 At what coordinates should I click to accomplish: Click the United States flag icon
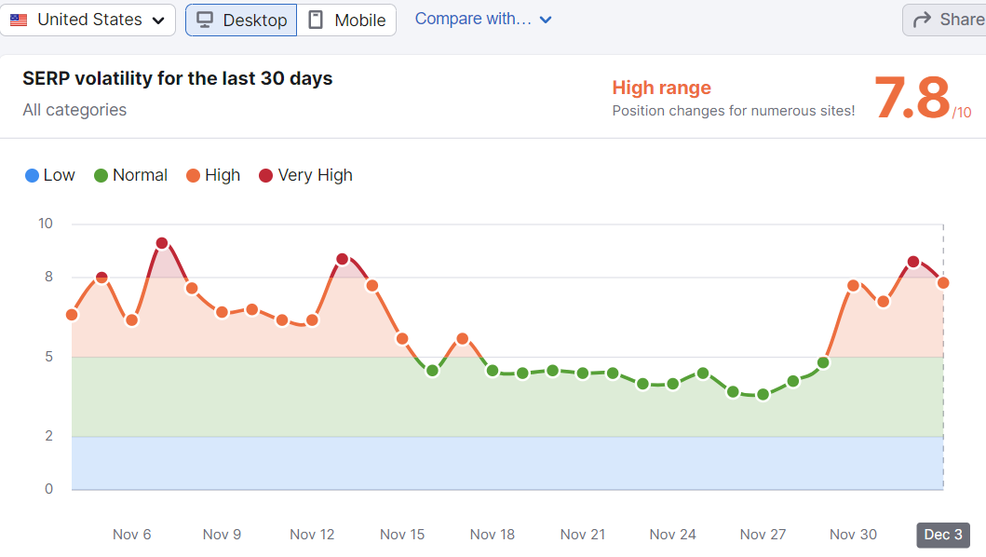[19, 20]
